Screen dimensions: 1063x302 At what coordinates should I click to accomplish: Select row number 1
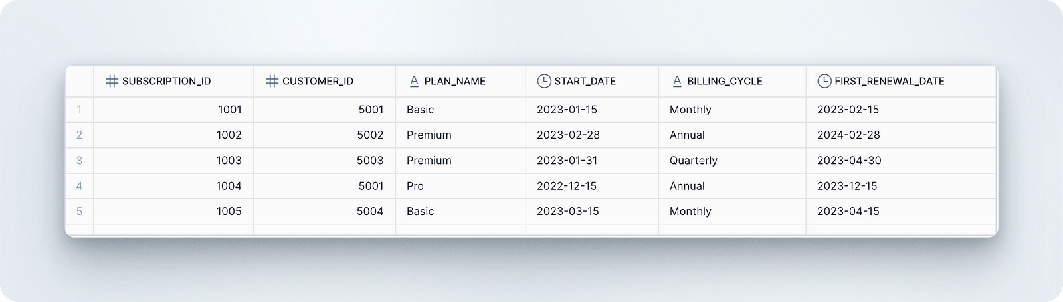(79, 110)
